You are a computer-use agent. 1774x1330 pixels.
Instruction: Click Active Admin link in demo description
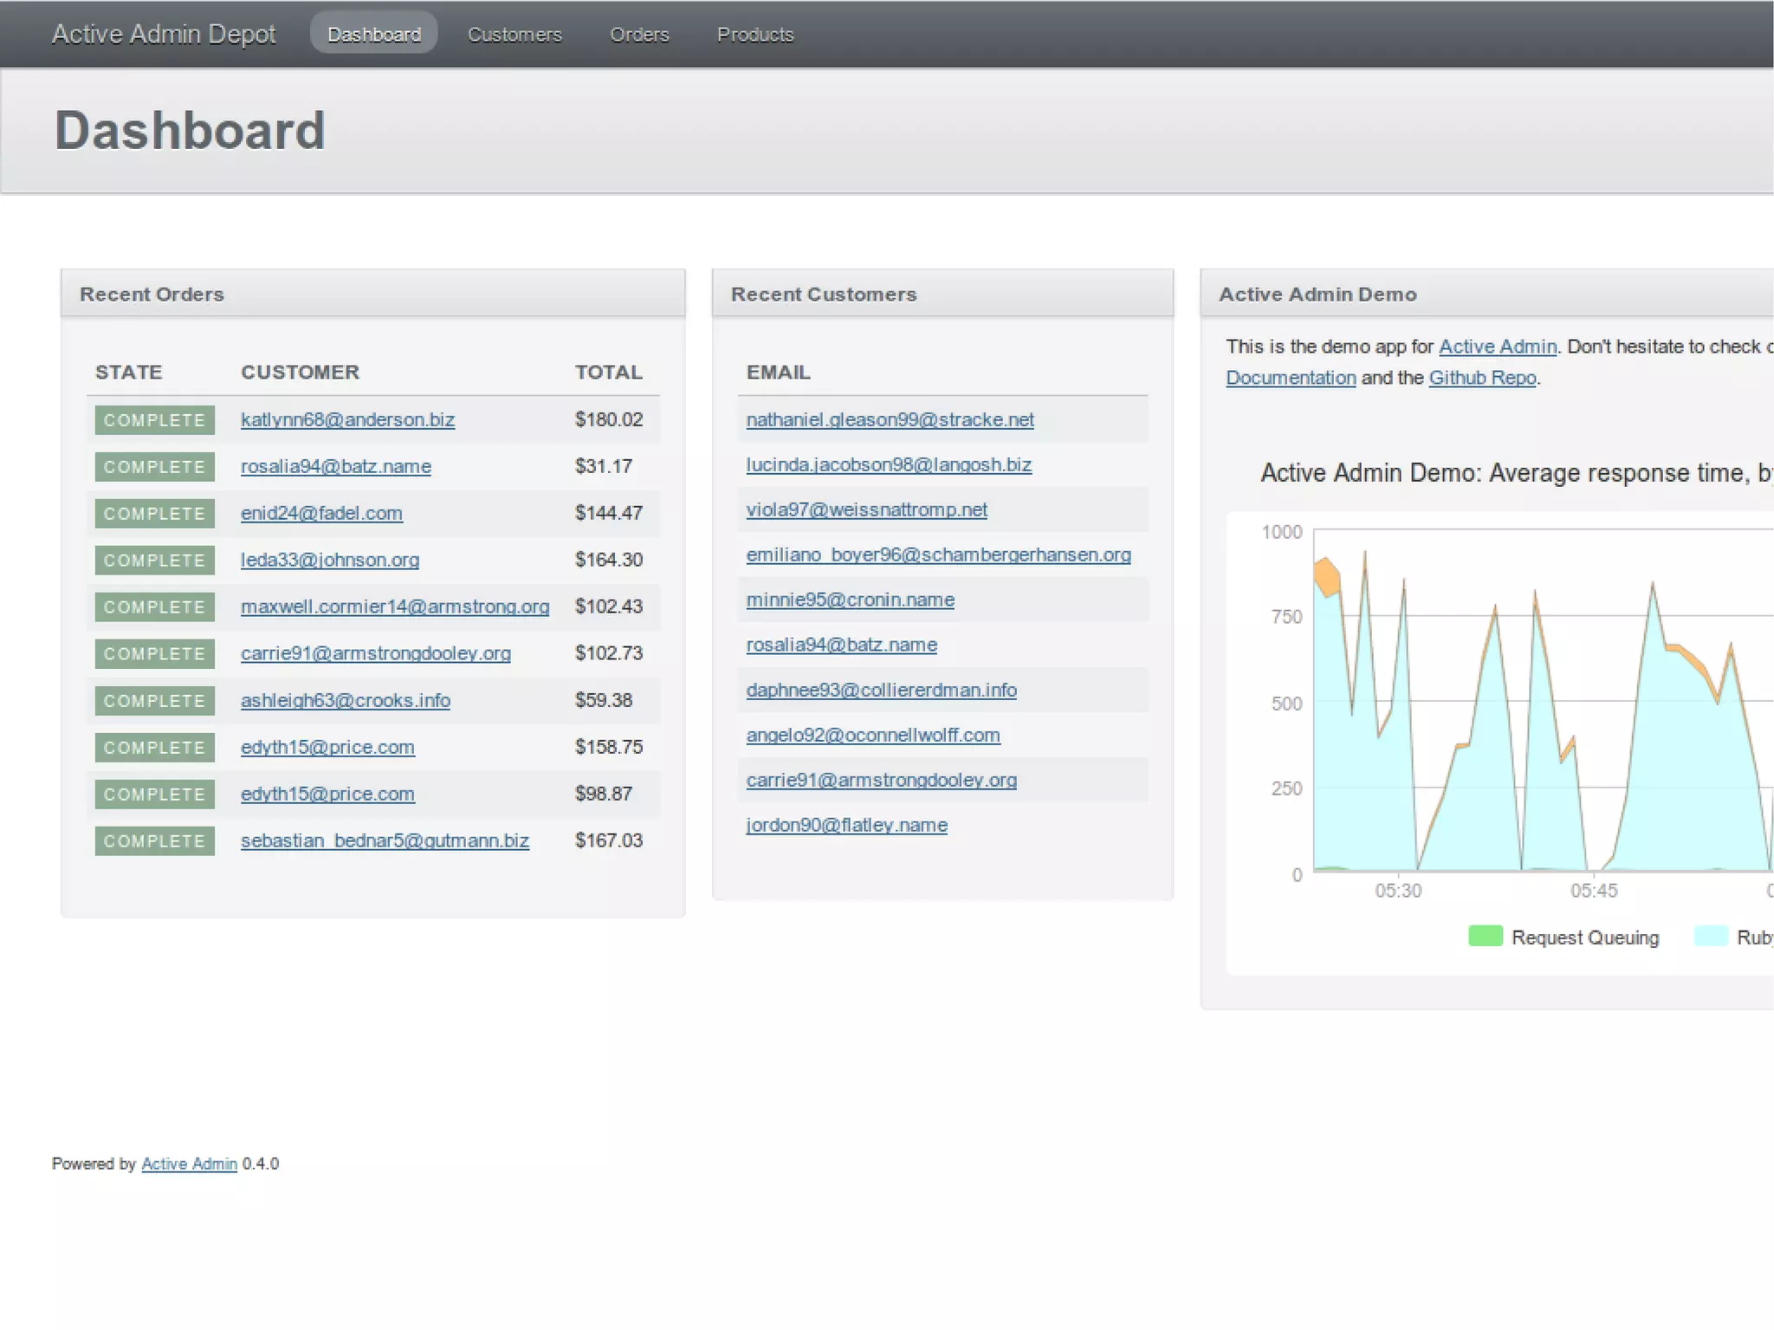(1497, 347)
